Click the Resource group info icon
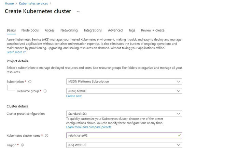Screen dimensions: 239x150 tap(45, 91)
